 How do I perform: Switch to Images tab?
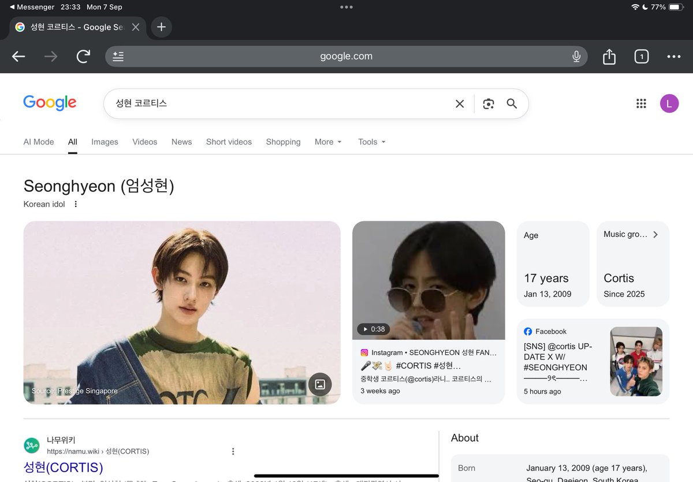(105, 142)
